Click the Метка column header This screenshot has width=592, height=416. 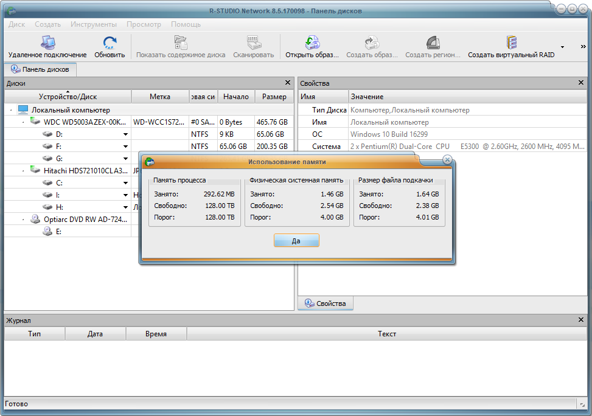(160, 97)
